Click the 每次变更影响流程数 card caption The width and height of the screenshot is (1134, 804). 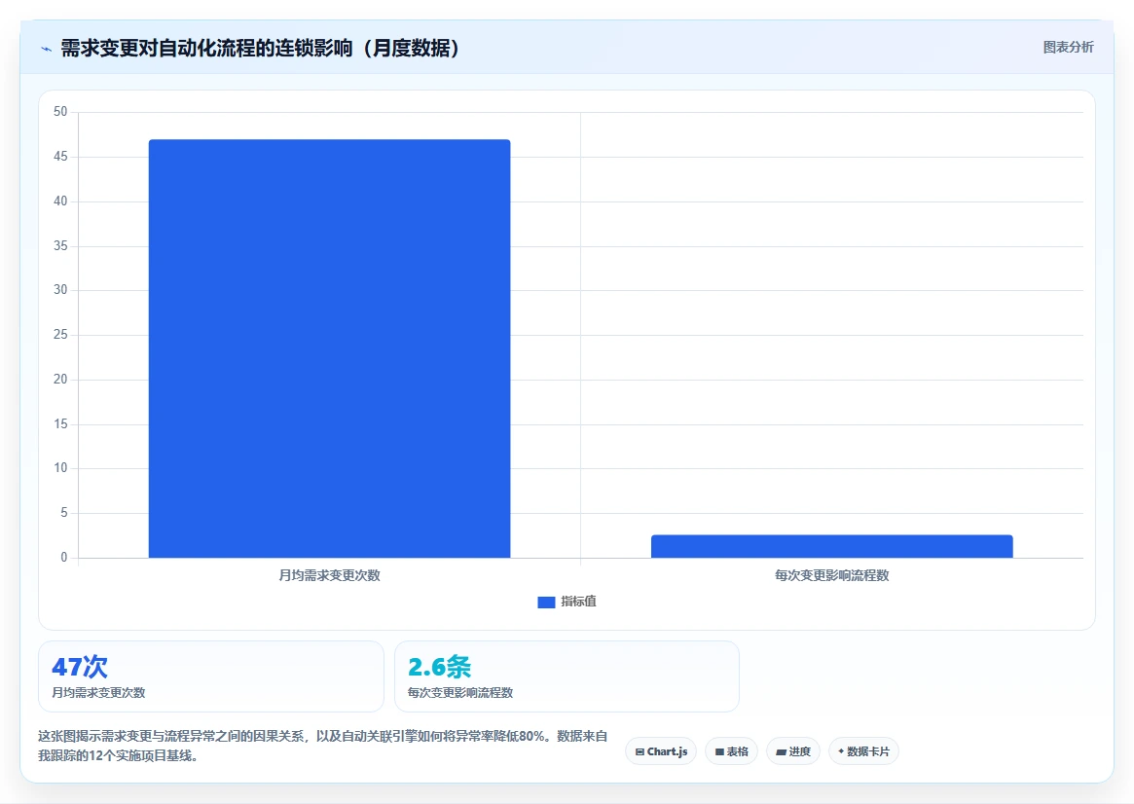point(460,693)
